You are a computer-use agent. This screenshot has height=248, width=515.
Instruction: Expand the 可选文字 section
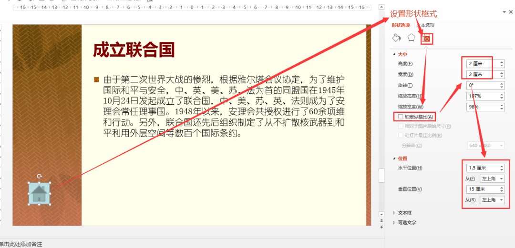pos(394,222)
